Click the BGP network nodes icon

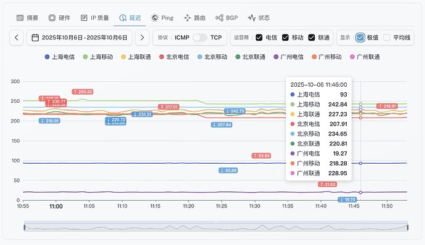coord(219,18)
